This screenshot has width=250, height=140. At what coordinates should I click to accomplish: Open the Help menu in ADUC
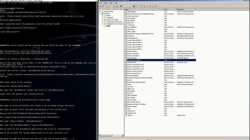(x=116, y=3)
